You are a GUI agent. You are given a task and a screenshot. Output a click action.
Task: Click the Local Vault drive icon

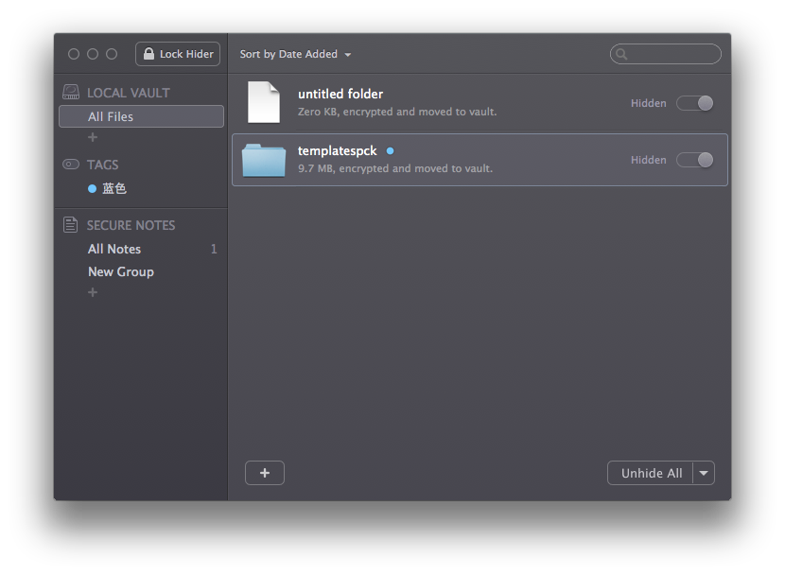(x=71, y=92)
